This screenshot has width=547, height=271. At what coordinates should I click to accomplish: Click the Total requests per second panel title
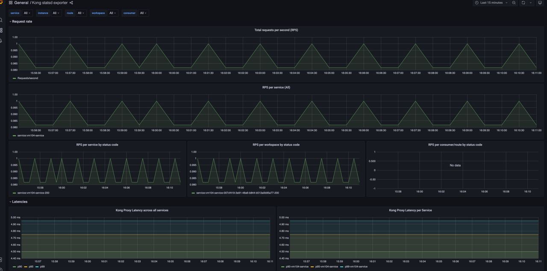276,30
